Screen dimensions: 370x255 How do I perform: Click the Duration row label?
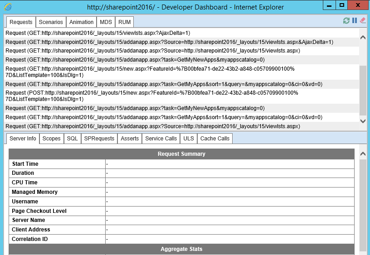tap(23, 173)
